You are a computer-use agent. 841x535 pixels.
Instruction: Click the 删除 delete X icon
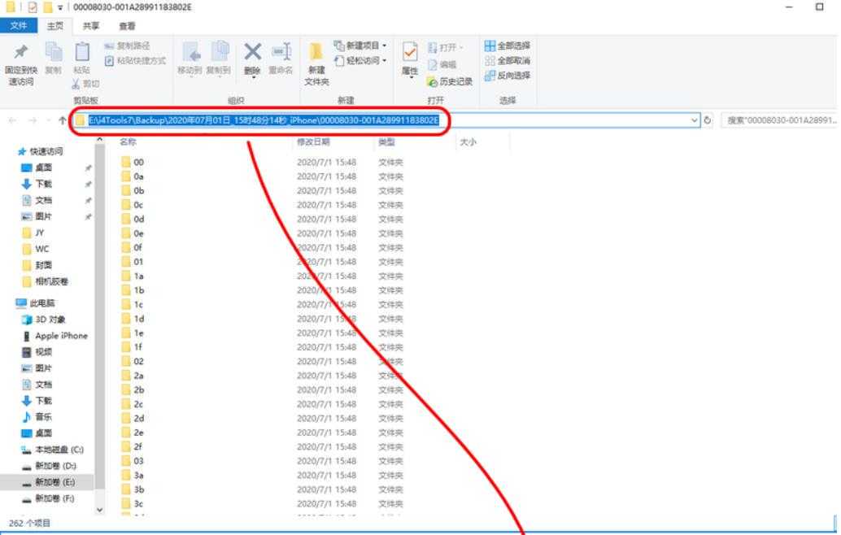tap(253, 53)
